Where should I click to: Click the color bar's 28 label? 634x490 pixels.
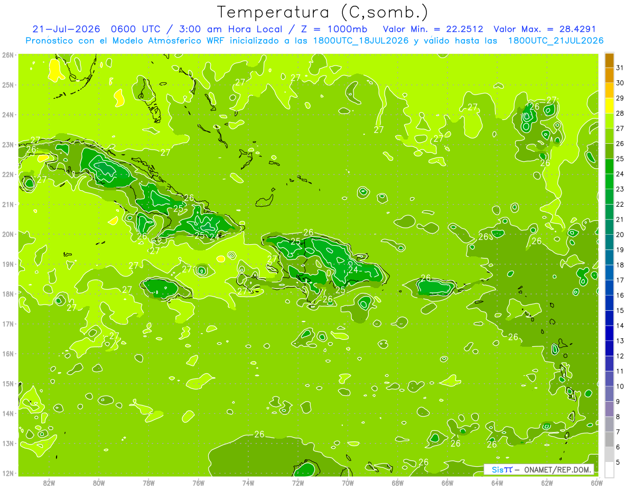[x=620, y=113]
